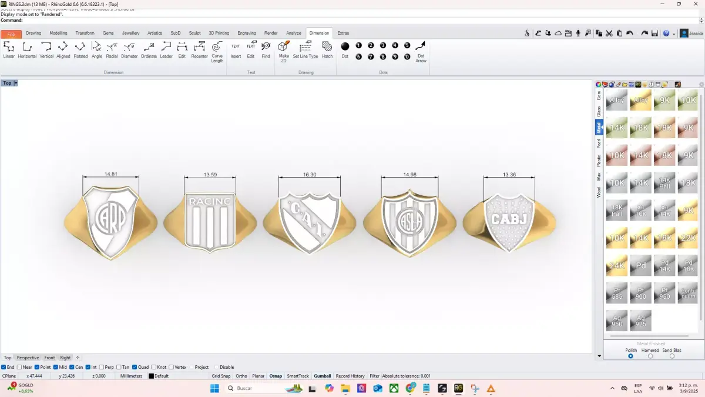705x397 pixels.
Task: Select the Hamered metal finish radio
Action: coord(650,356)
